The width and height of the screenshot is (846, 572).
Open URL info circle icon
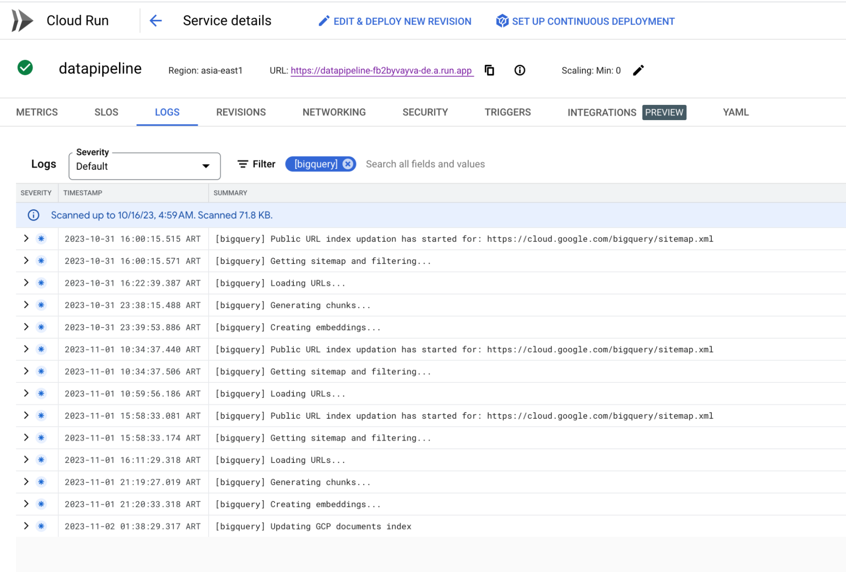520,70
